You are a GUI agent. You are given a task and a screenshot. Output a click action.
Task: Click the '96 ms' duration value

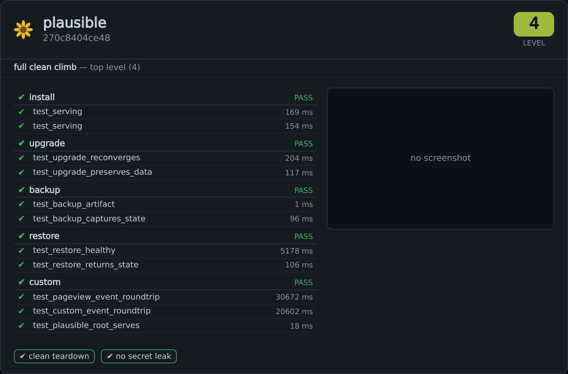coord(301,219)
